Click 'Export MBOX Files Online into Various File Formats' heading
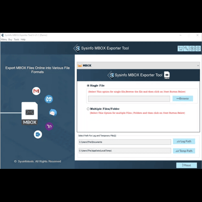Screen dimensions: 202x202 click(x=38, y=70)
